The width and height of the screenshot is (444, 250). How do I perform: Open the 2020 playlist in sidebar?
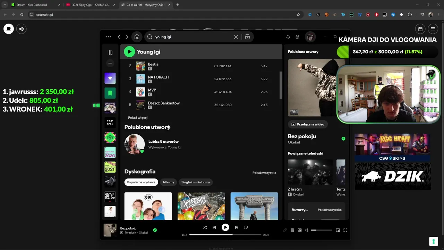pos(110,152)
